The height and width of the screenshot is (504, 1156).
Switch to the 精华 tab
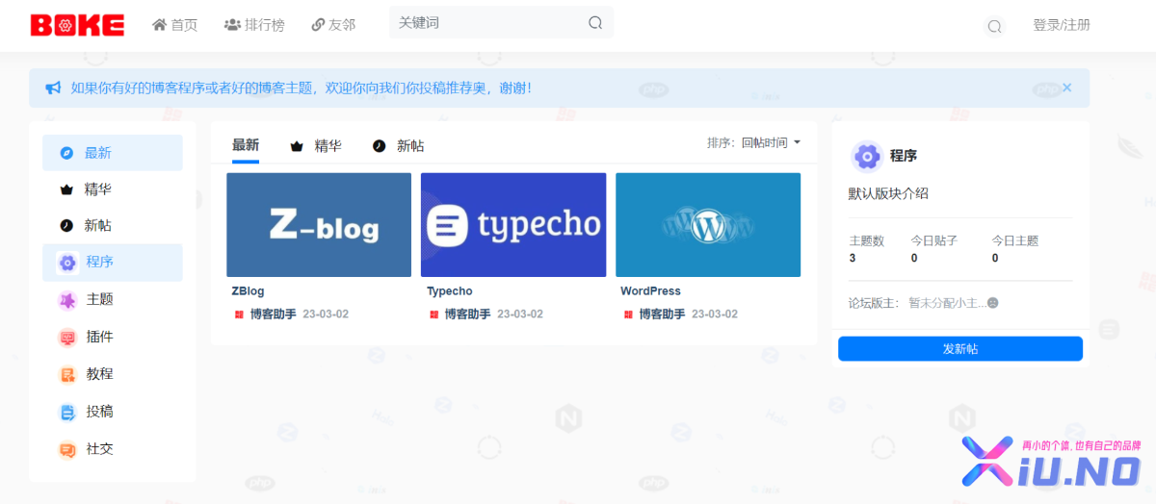[x=316, y=146]
